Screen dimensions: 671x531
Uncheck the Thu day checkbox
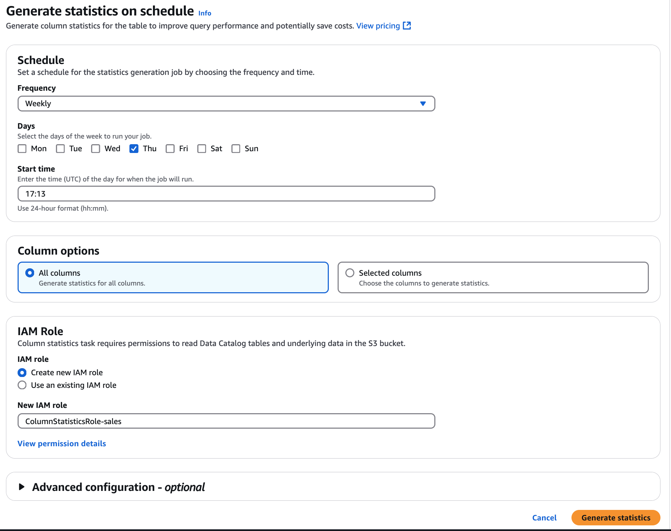[134, 148]
